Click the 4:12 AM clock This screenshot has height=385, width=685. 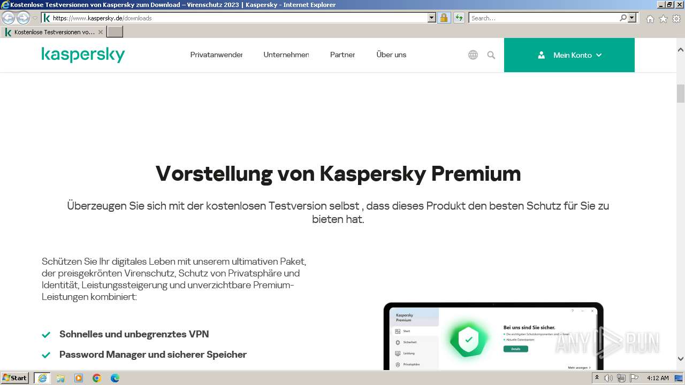pyautogui.click(x=658, y=378)
